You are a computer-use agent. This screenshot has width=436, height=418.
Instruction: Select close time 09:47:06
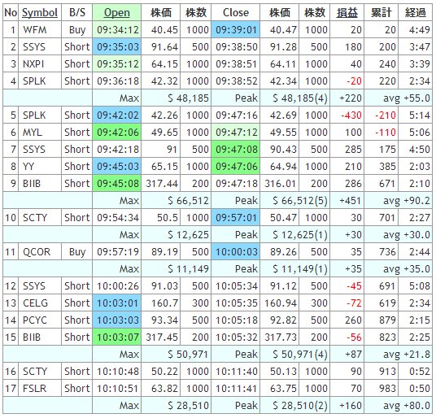point(236,167)
